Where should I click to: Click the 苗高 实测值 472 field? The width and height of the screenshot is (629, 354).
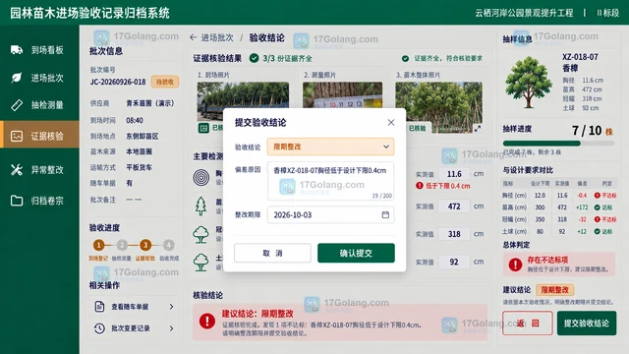(x=454, y=206)
